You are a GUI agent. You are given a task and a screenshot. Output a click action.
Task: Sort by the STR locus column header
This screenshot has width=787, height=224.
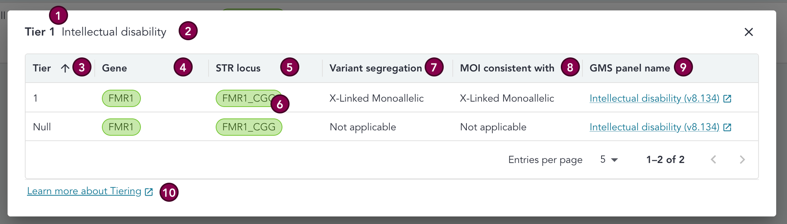(x=238, y=68)
